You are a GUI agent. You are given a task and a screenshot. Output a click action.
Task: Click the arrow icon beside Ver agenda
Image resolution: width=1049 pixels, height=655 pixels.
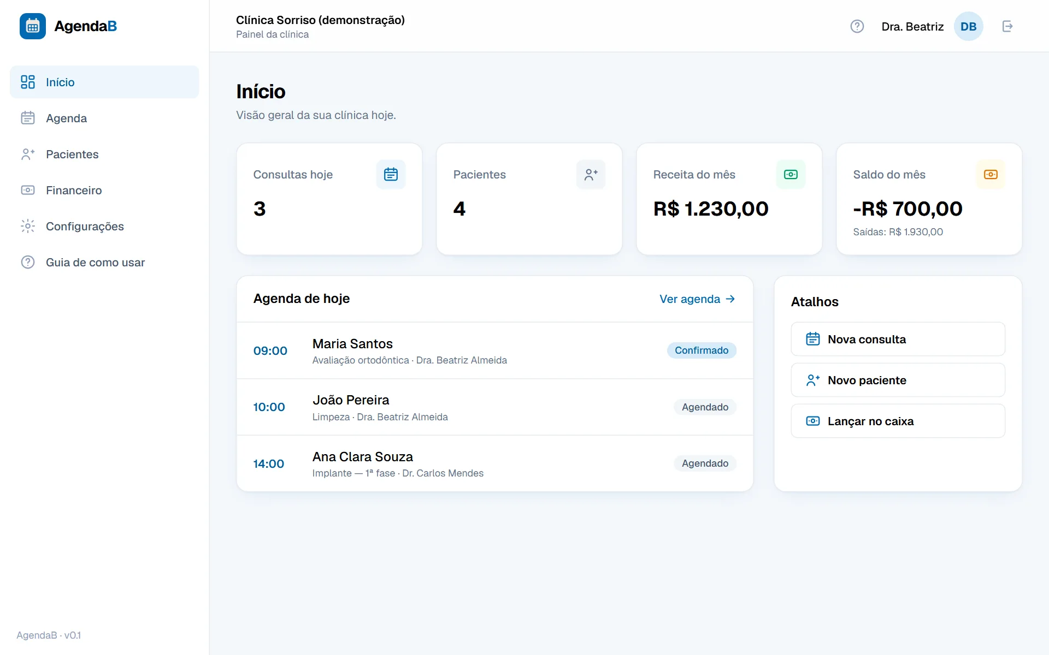730,299
